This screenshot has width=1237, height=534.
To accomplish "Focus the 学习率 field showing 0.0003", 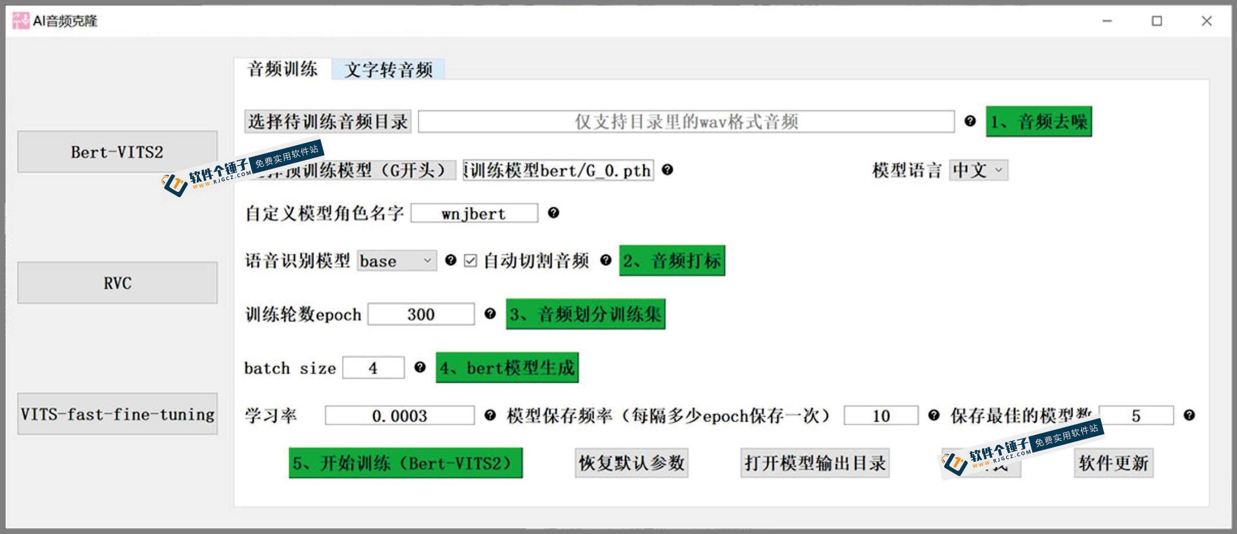I will (x=400, y=415).
